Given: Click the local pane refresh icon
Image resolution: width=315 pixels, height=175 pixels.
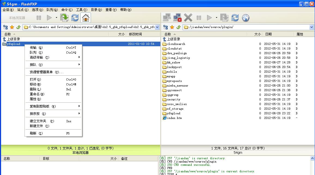Looking at the screenshot, I should pos(75,18).
